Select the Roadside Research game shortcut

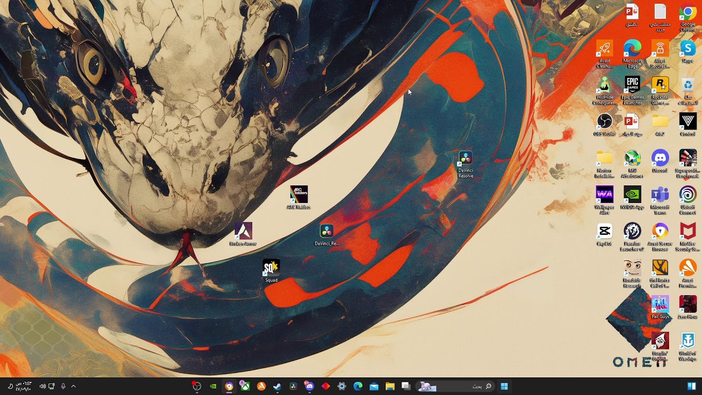(632, 274)
